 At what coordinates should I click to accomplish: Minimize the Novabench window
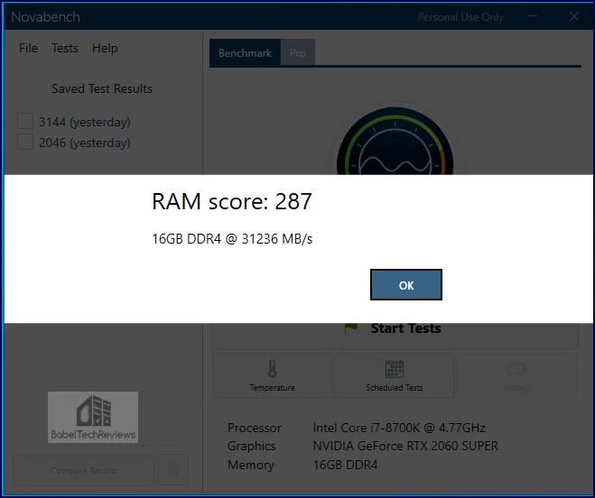[533, 16]
